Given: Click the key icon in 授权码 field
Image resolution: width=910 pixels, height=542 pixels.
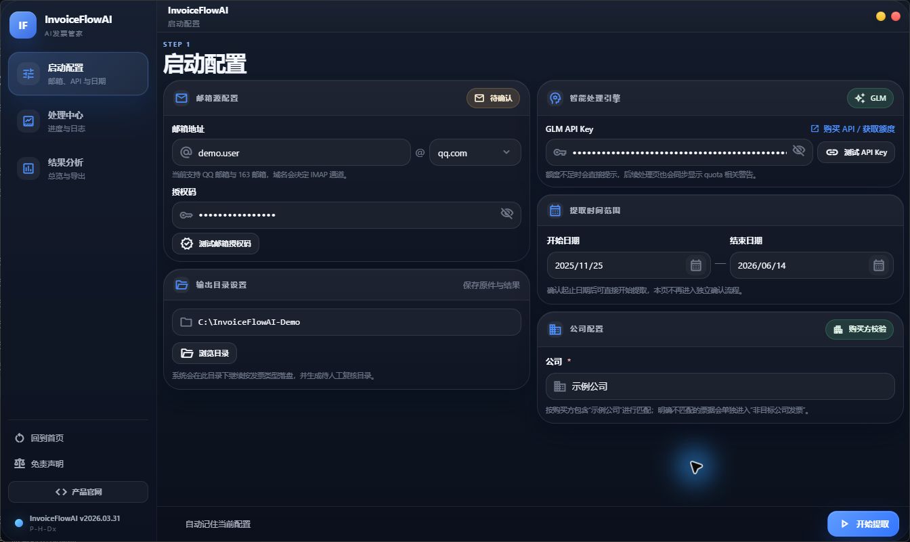Looking at the screenshot, I should tap(186, 215).
